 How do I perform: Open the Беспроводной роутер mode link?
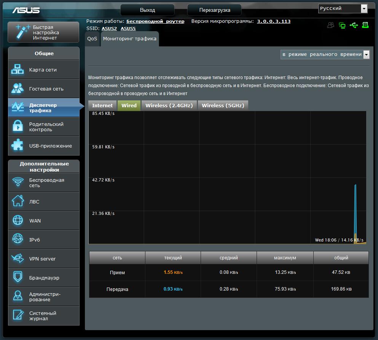pos(155,21)
